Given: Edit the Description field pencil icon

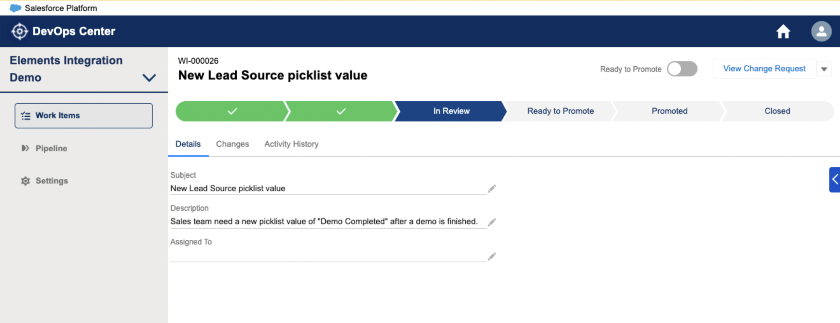Looking at the screenshot, I should pyautogui.click(x=492, y=222).
